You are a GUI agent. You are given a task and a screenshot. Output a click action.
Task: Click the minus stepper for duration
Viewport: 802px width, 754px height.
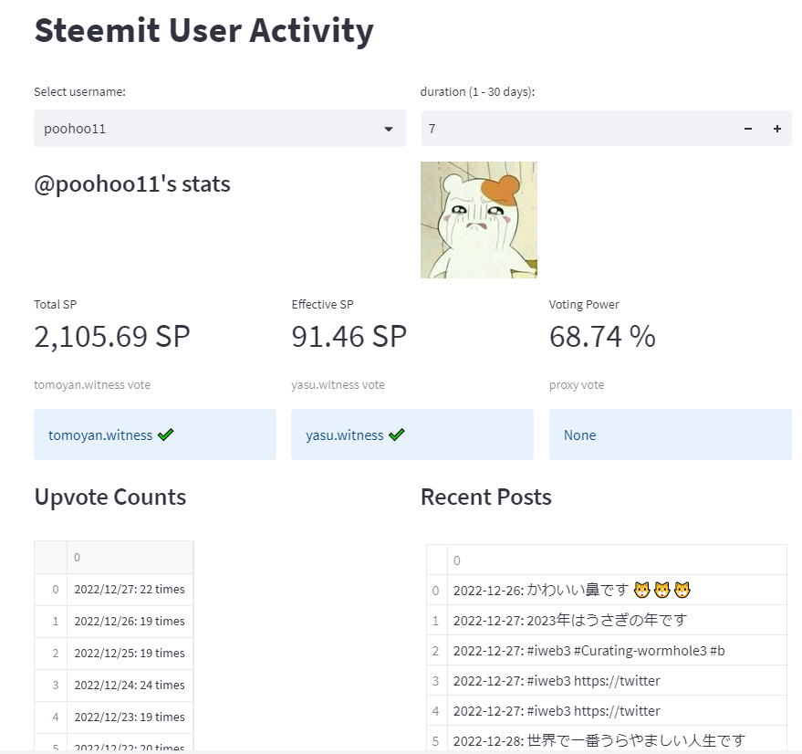click(x=748, y=130)
